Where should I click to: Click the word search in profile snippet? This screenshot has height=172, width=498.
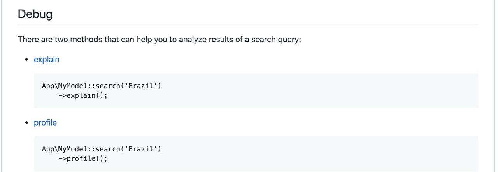108,149
